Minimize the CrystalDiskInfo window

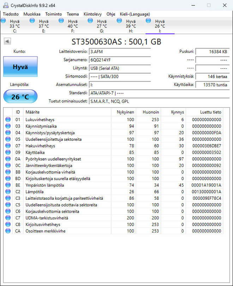coord(193,5)
